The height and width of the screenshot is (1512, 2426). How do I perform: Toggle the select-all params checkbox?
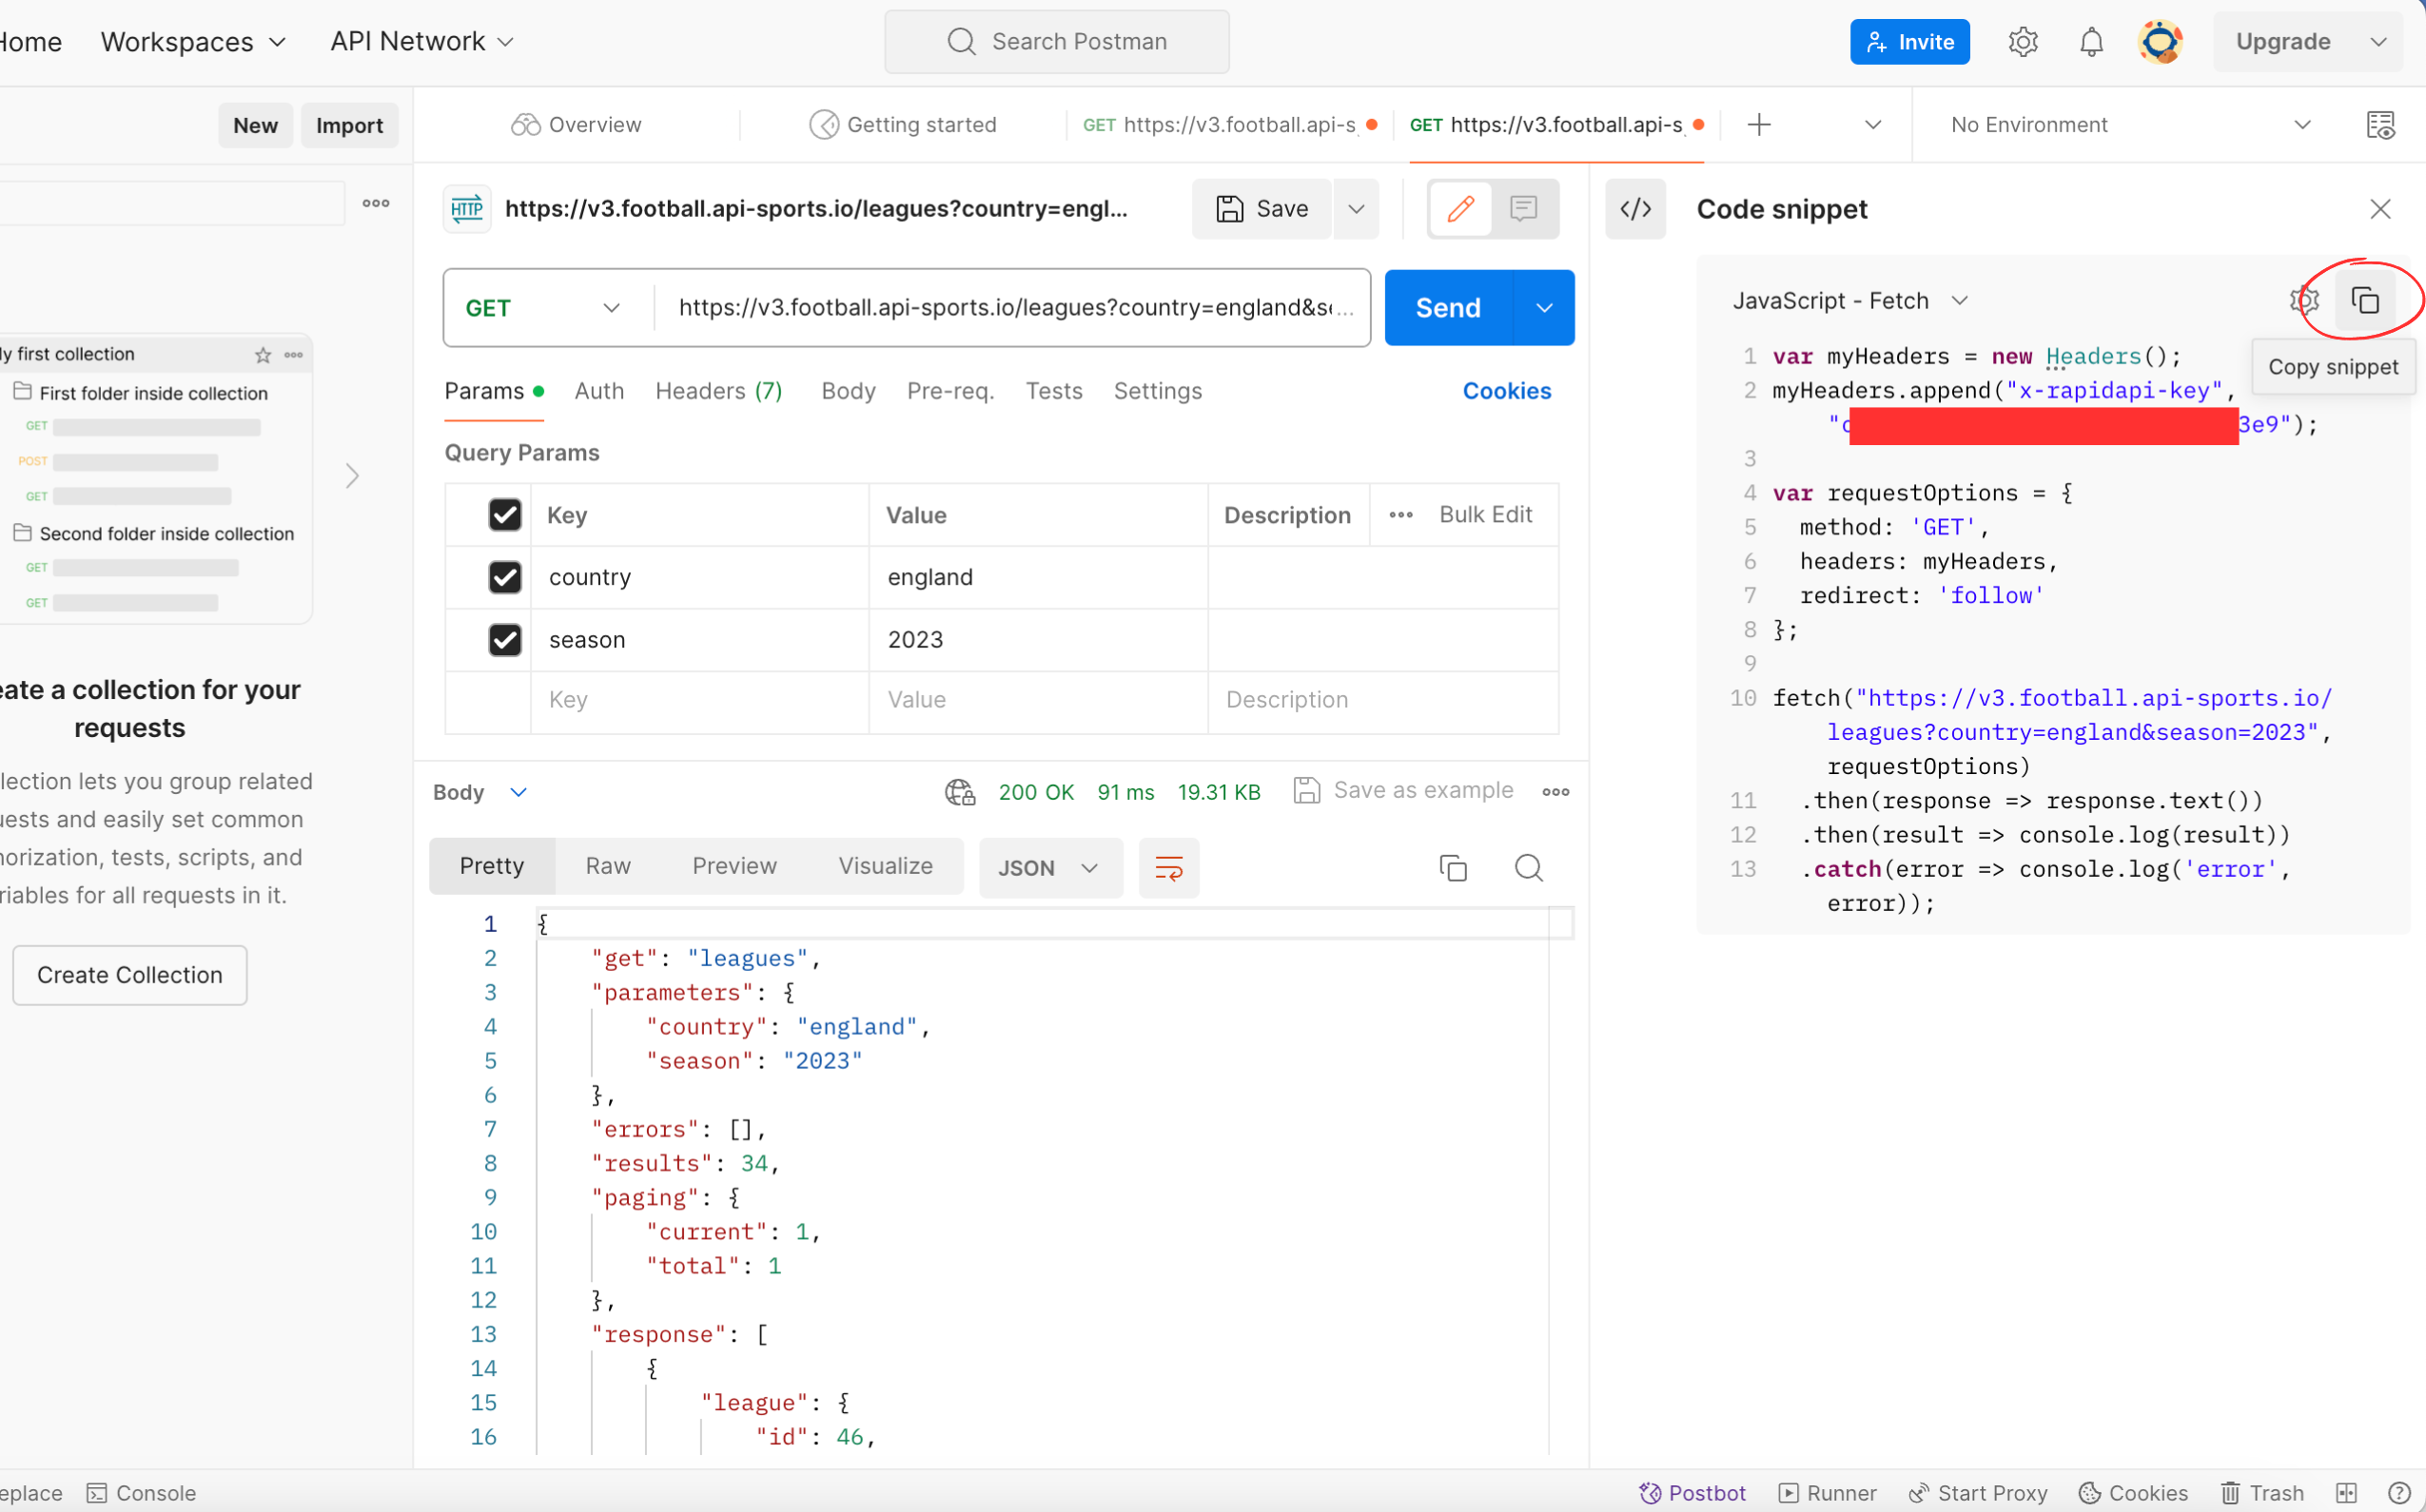pos(505,515)
